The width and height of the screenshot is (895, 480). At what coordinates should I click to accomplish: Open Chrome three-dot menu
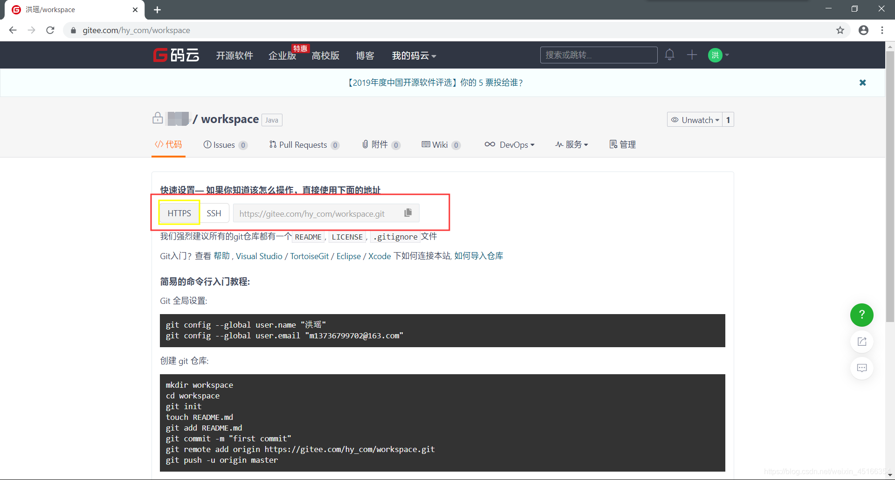[x=882, y=30]
